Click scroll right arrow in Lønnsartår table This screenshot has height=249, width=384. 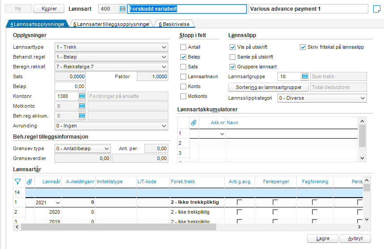coord(359,227)
